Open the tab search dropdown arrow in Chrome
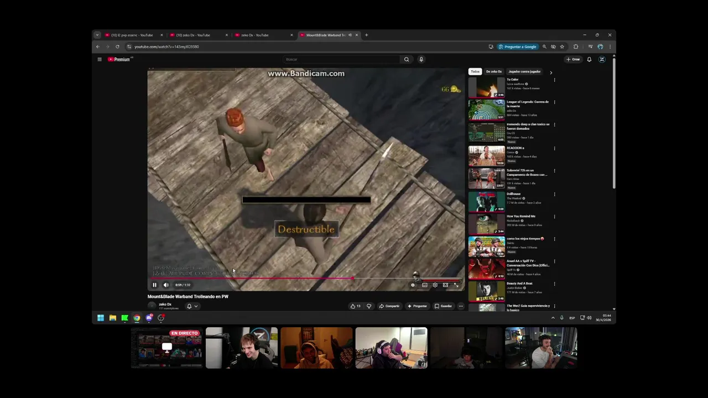The image size is (708, 398). pos(97,35)
